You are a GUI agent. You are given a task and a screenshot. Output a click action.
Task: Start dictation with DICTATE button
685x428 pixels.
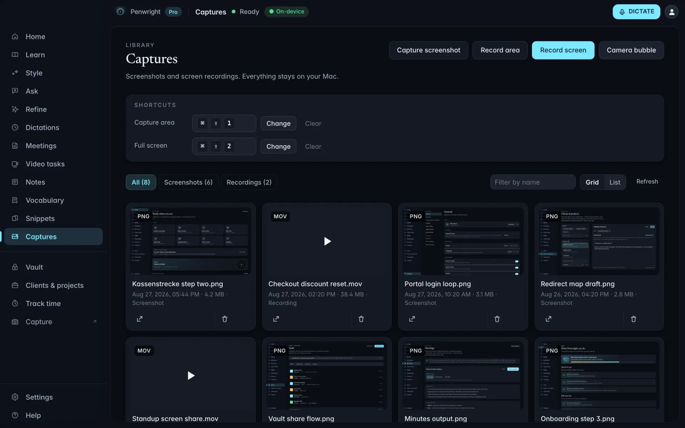point(636,12)
